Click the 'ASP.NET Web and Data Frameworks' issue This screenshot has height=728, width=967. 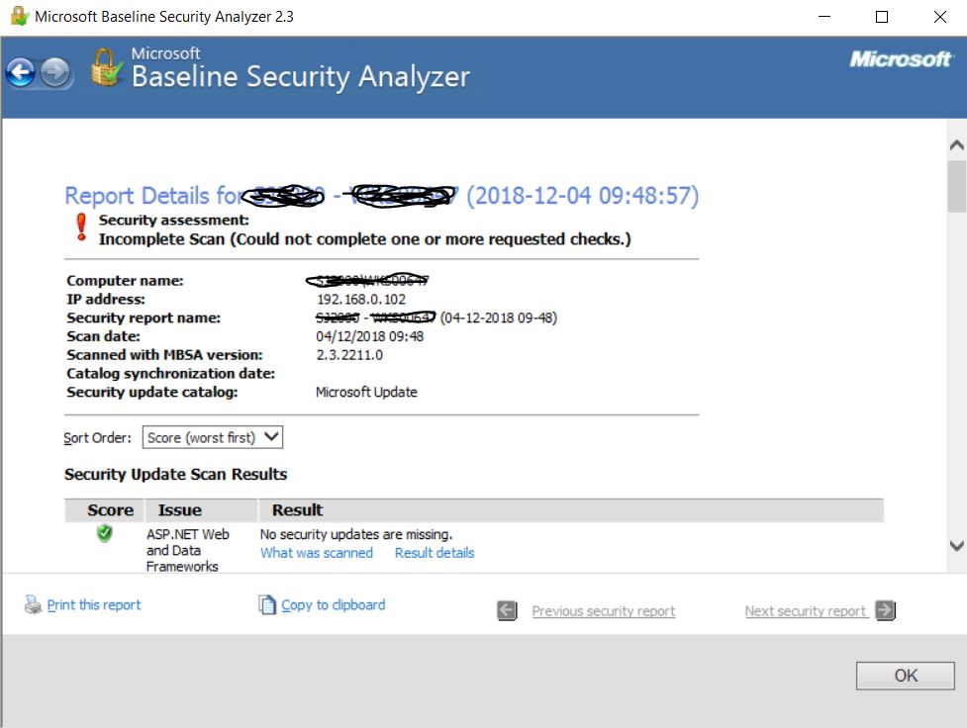click(x=187, y=551)
